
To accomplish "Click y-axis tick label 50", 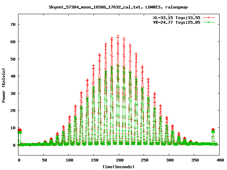I will (x=13, y=59).
